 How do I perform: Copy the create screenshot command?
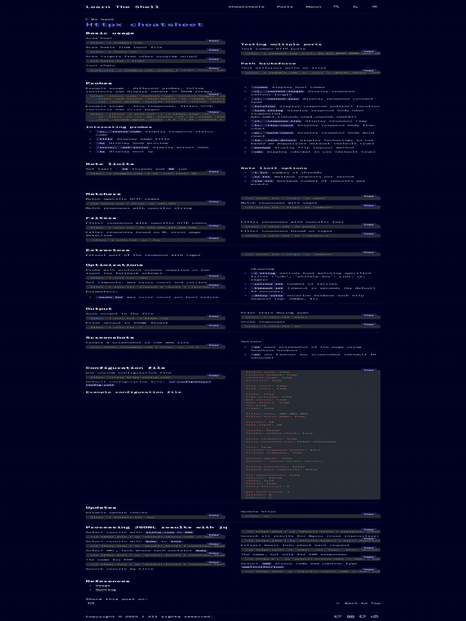tap(214, 345)
